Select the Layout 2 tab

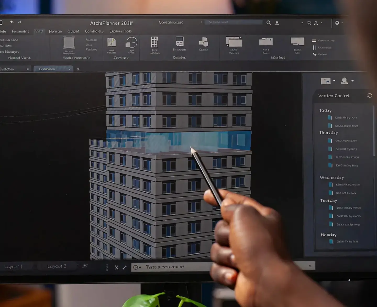tap(57, 266)
